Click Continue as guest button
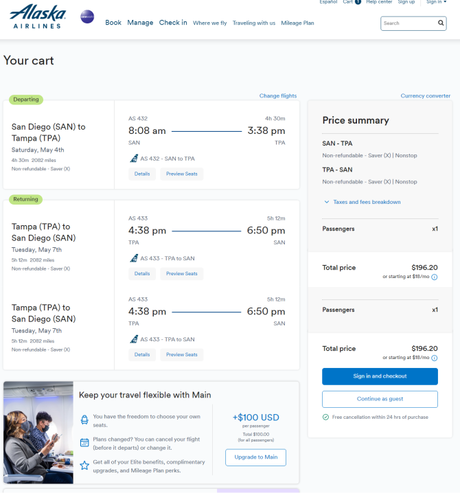 coord(380,399)
